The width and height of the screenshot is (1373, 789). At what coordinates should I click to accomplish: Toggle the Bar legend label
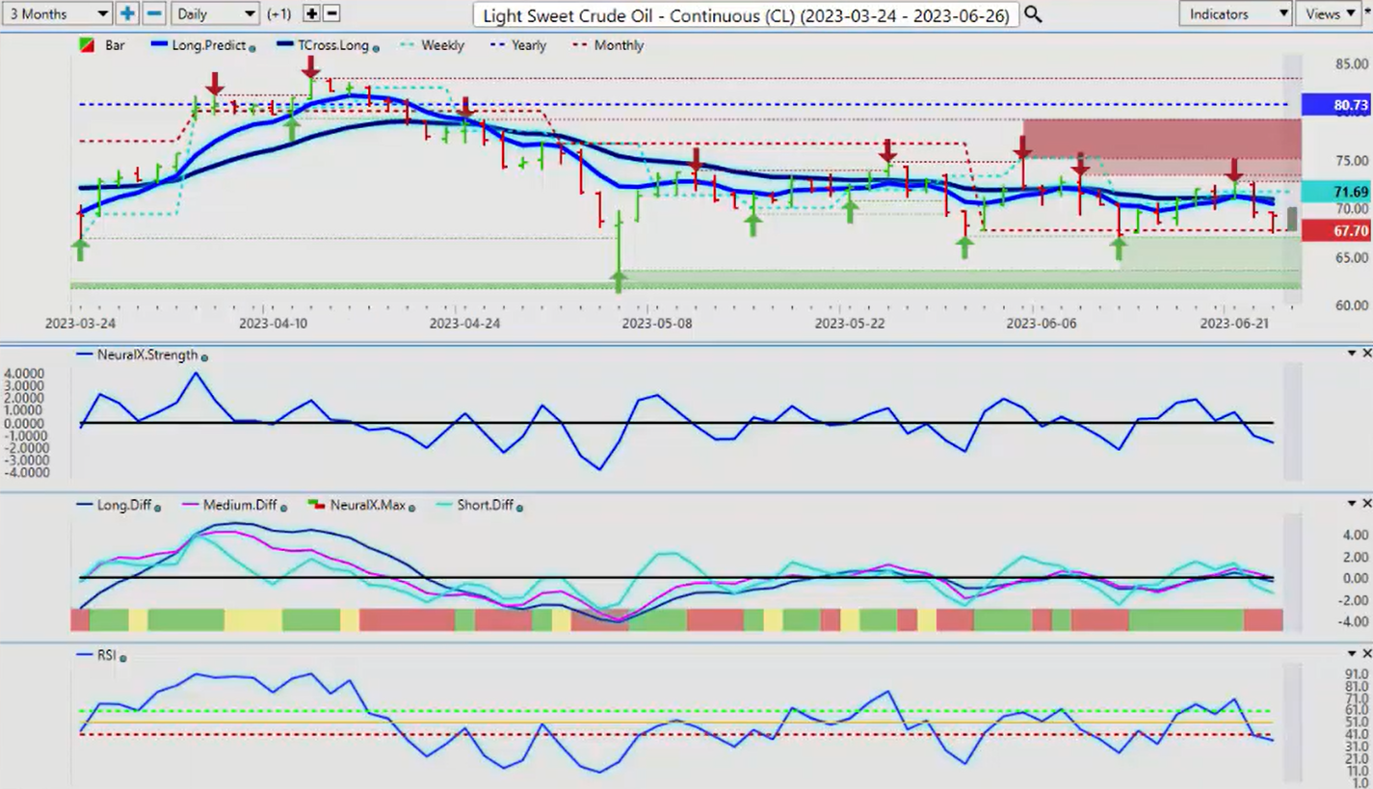pos(115,45)
